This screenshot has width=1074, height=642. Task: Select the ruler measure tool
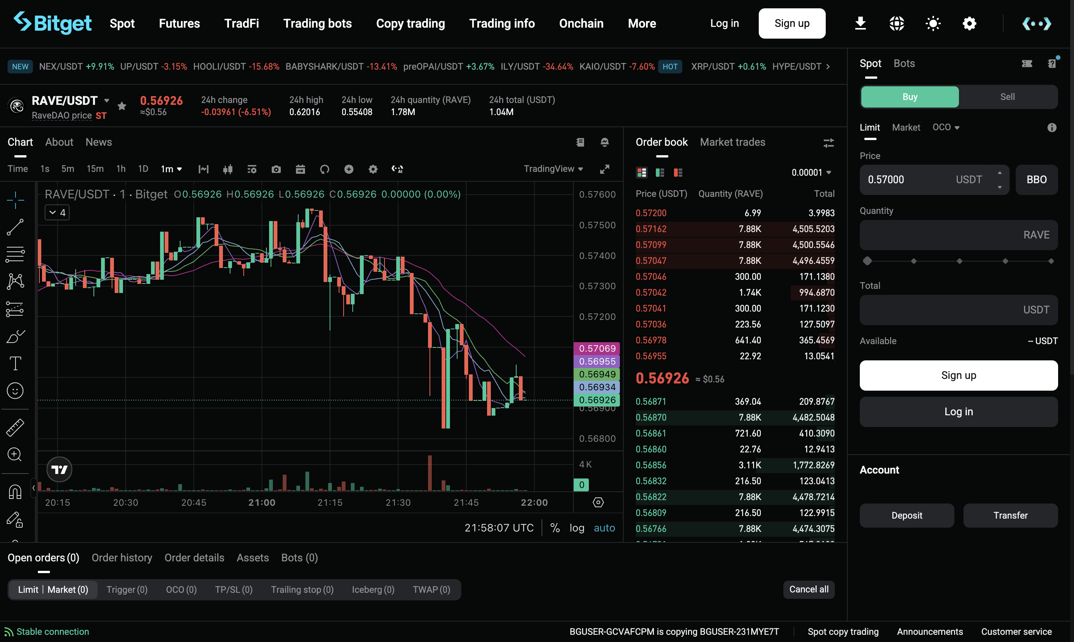click(15, 427)
